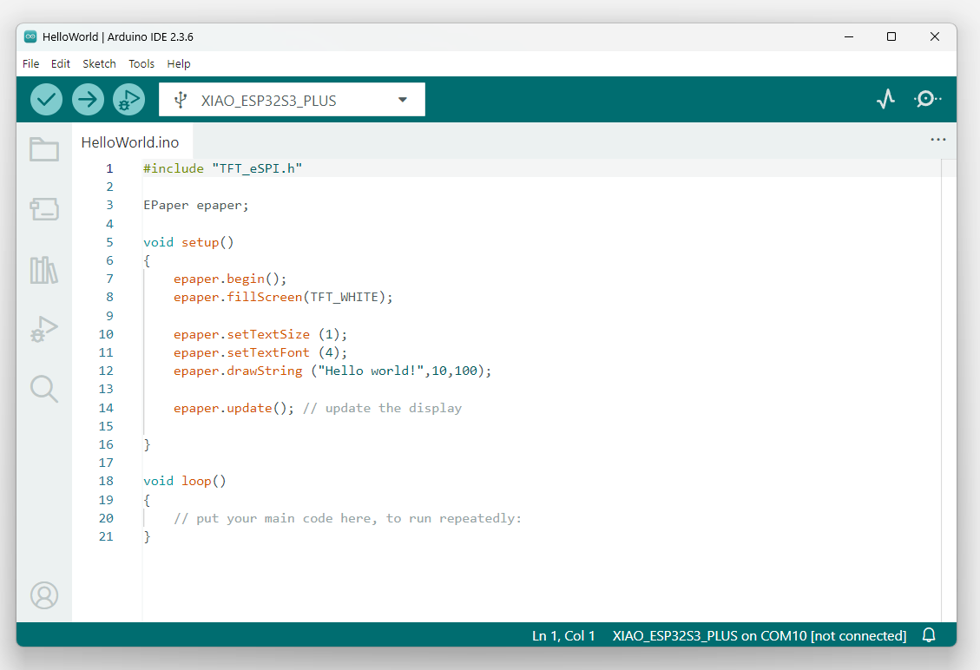Open the Debug sidebar panel
Viewport: 980px width, 670px height.
tap(44, 330)
